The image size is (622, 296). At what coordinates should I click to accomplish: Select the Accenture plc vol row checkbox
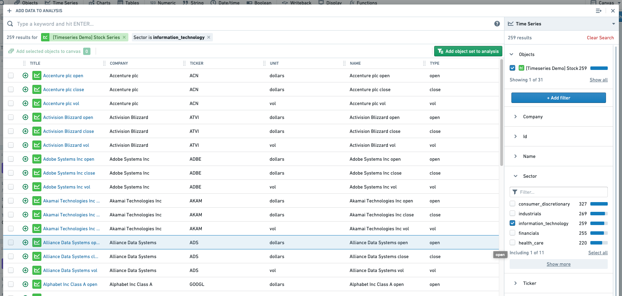(x=11, y=103)
